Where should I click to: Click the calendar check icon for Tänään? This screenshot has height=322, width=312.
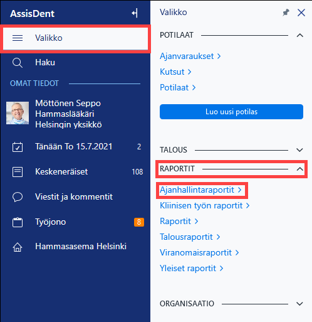click(x=18, y=147)
